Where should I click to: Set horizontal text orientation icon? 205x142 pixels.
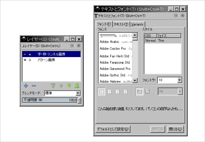tap(140, 91)
